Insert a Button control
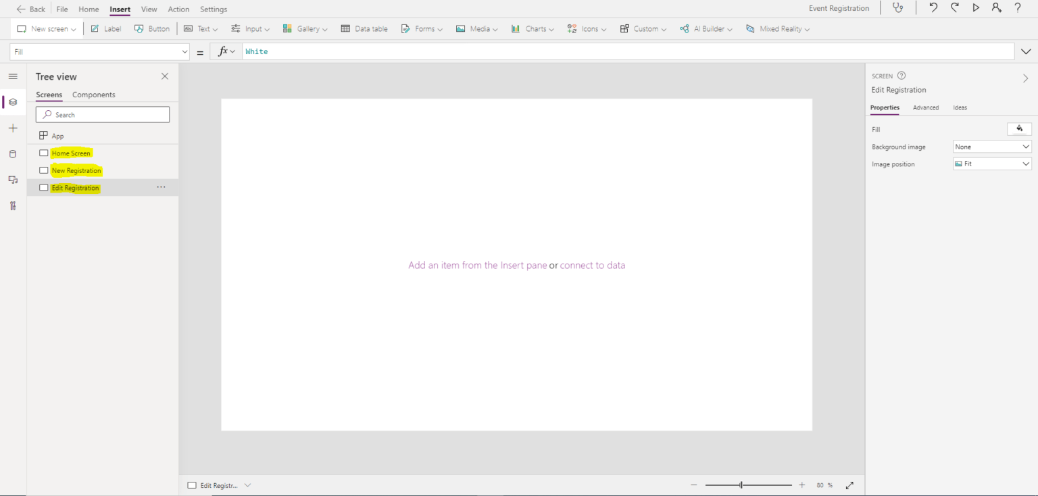The image size is (1038, 496). [152, 28]
